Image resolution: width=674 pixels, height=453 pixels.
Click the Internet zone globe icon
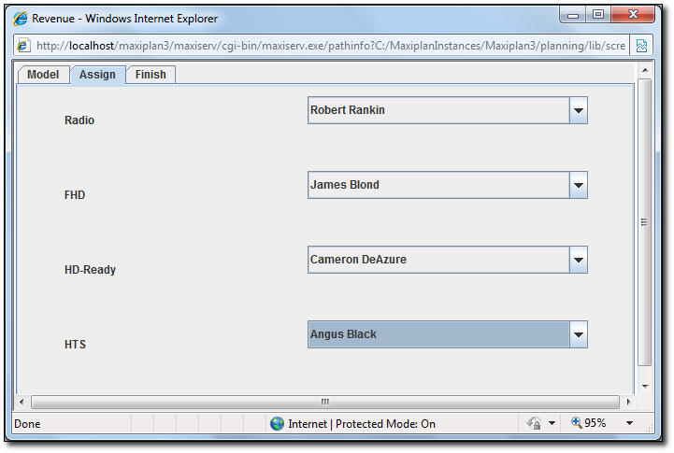coord(277,423)
